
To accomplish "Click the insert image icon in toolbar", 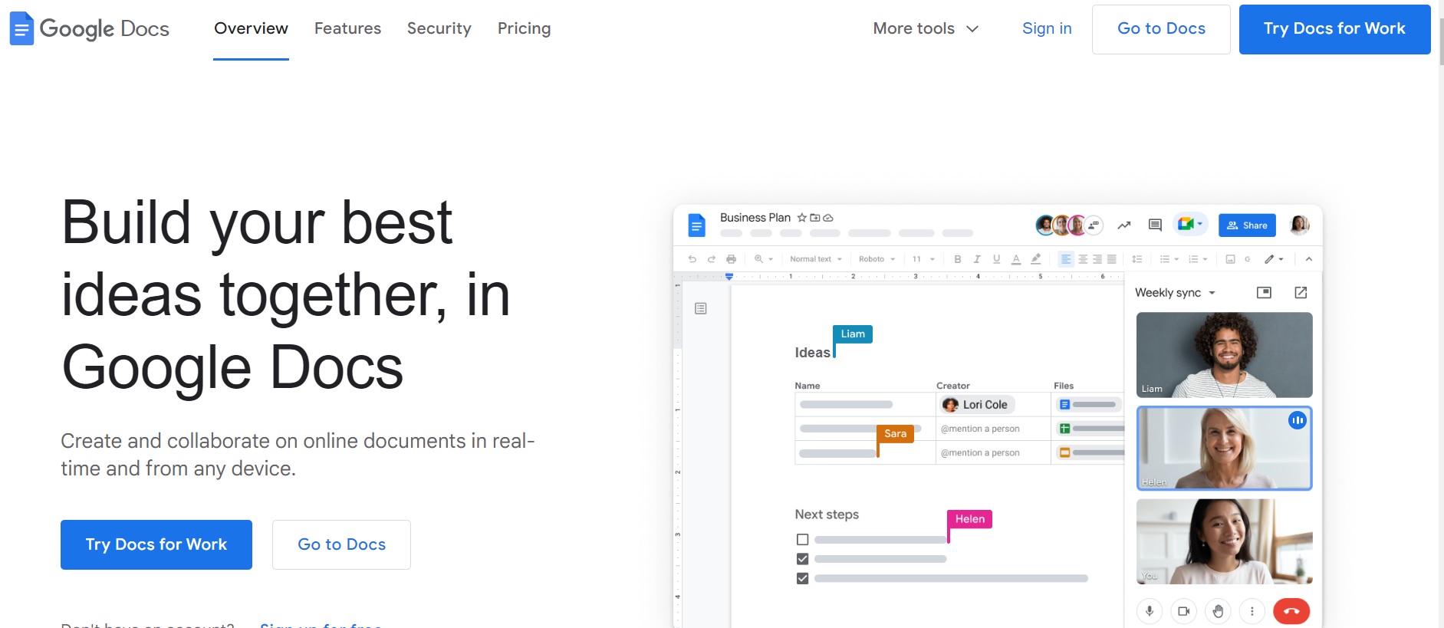I will (x=1230, y=259).
